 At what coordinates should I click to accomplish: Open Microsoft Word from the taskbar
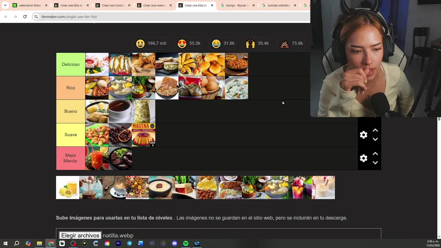click(x=141, y=244)
